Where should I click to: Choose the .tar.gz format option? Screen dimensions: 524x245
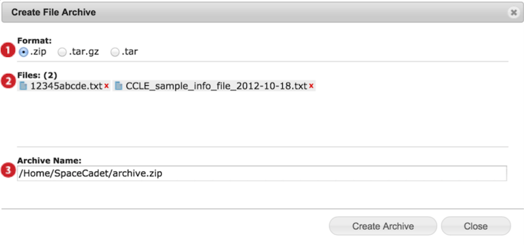pyautogui.click(x=62, y=52)
